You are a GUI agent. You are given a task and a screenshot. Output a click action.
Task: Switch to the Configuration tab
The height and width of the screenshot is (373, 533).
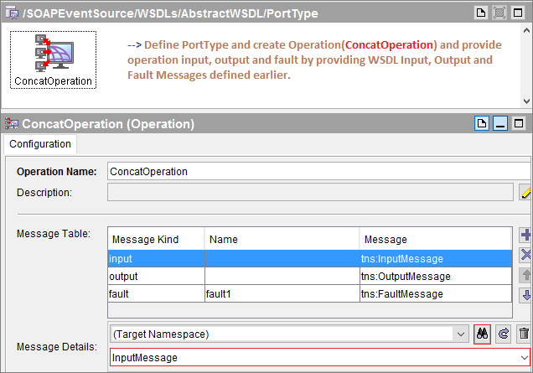40,144
